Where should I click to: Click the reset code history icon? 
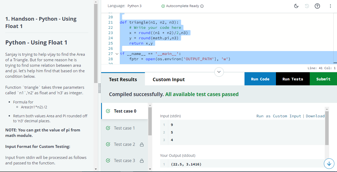pos(307,6)
